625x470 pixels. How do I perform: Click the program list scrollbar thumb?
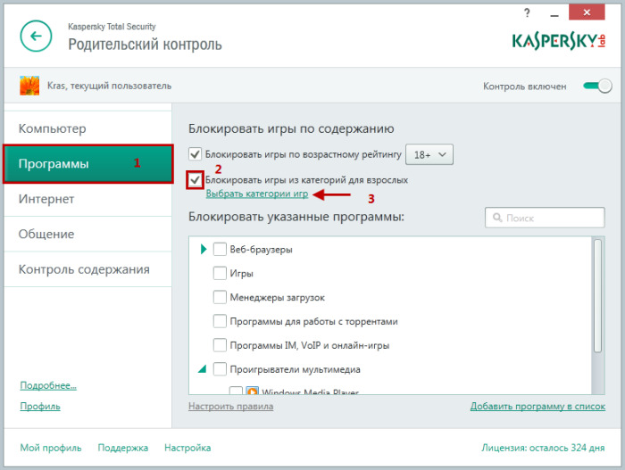597,296
